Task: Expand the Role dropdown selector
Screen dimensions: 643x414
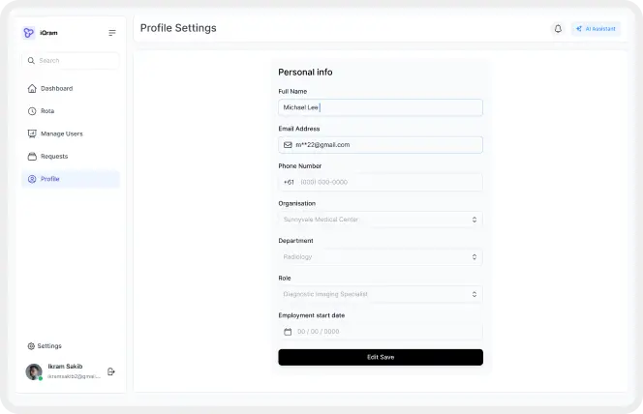Action: click(x=381, y=294)
